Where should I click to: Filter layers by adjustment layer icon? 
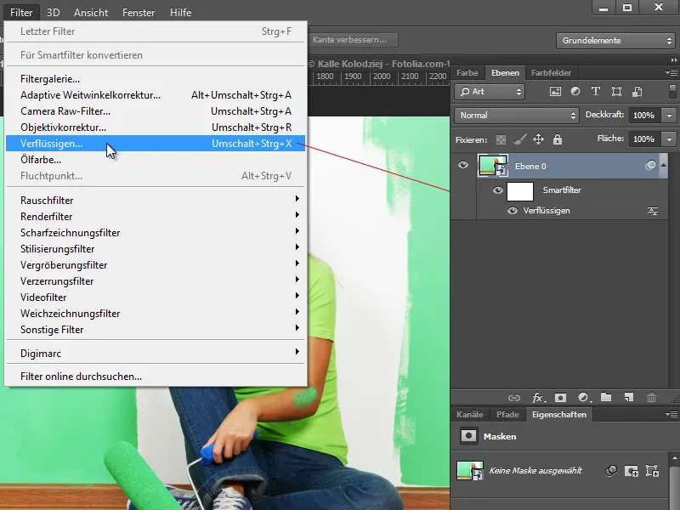pyautogui.click(x=575, y=92)
